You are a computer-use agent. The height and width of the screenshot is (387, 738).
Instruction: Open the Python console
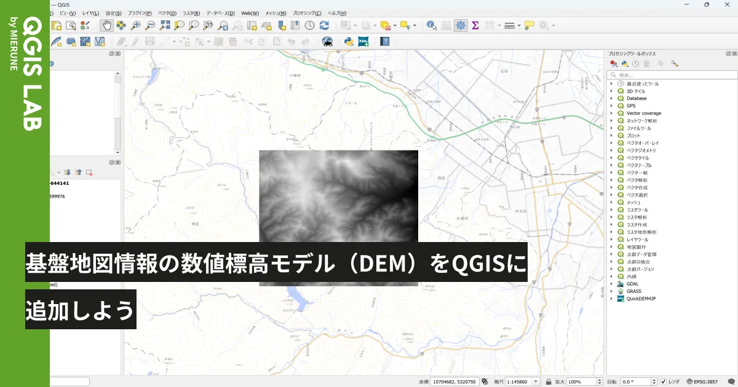tap(348, 41)
